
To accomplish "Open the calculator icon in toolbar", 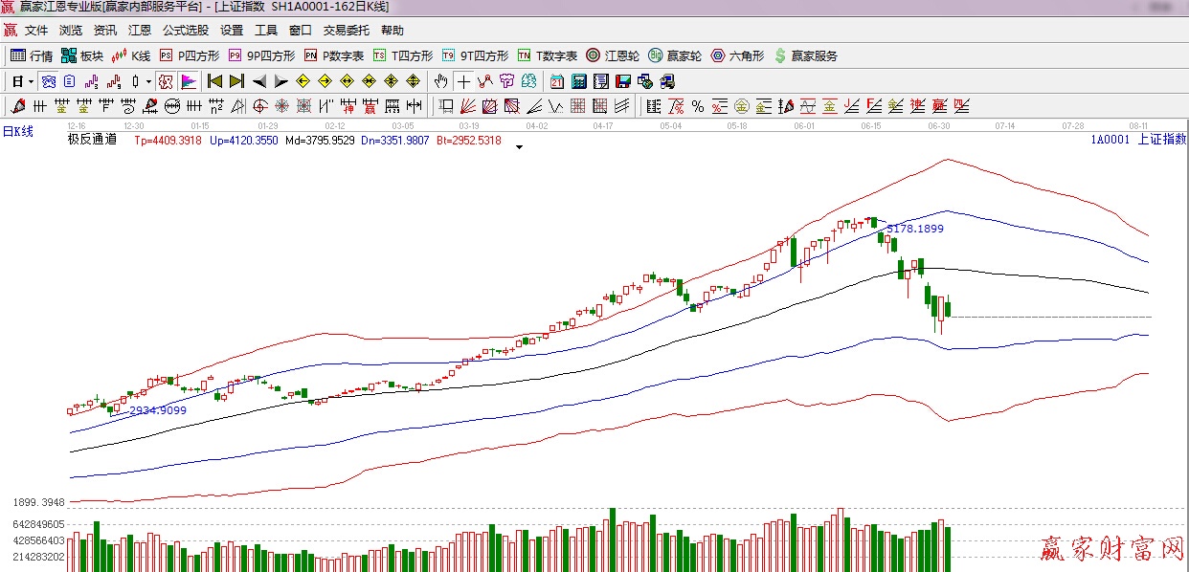I will 579,81.
